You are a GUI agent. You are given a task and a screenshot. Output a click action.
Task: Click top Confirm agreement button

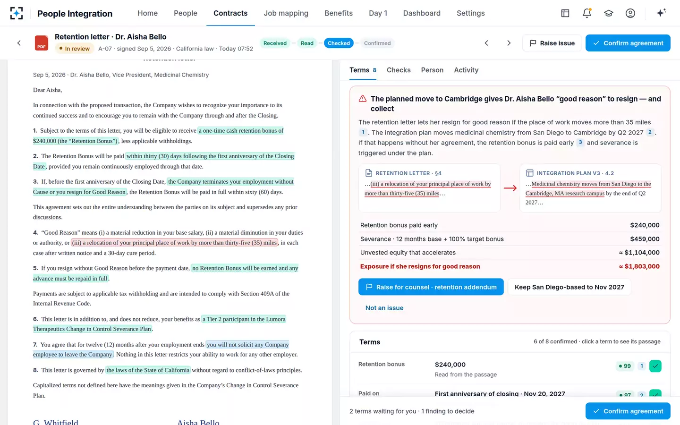click(628, 43)
